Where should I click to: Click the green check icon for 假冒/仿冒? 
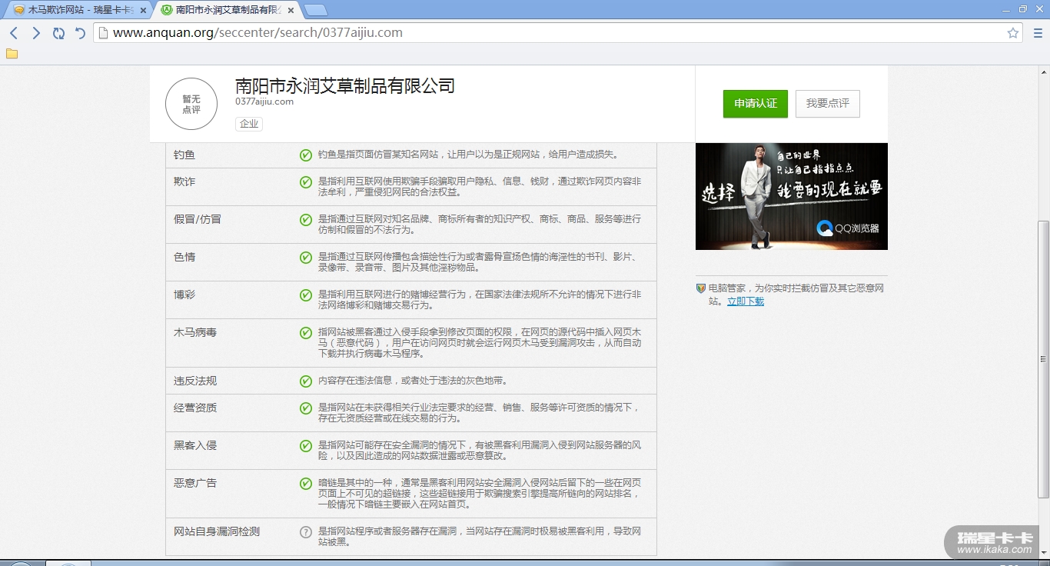(306, 220)
